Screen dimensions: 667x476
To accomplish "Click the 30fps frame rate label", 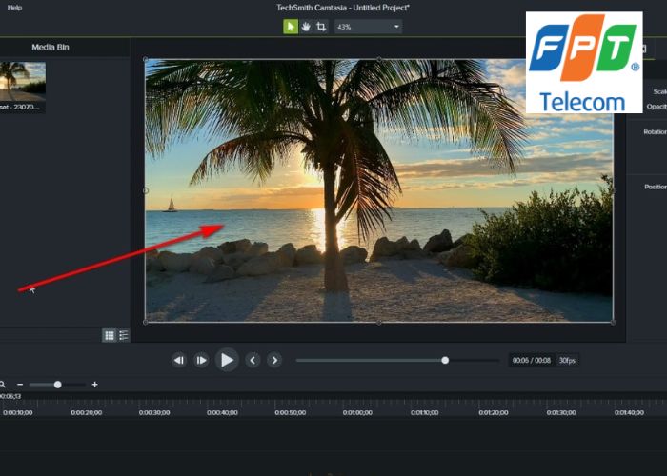I will [x=567, y=360].
